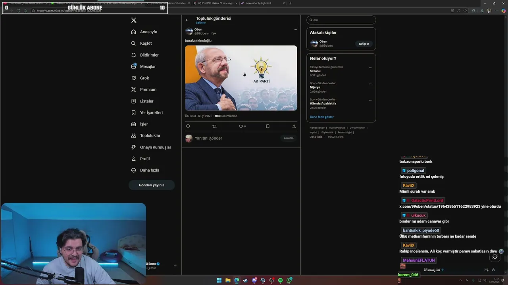Screen dimensions: 508x285
Task: Open Sakinler community link
Action: 201,23
